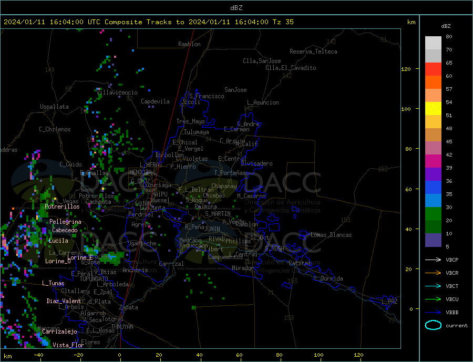This screenshot has height=362, width=473.
Task: Click the Lomas_Blancas label
Action: pos(331,235)
